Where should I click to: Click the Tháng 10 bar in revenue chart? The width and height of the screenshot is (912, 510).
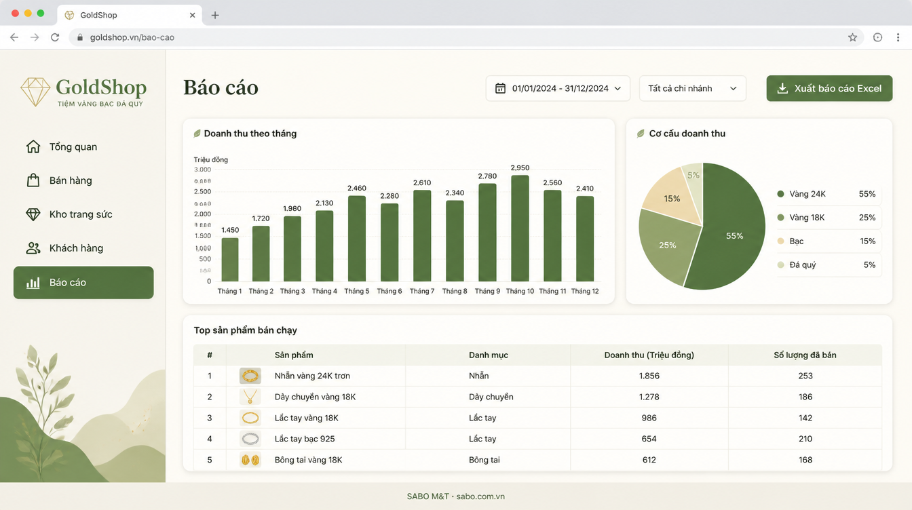pos(520,229)
